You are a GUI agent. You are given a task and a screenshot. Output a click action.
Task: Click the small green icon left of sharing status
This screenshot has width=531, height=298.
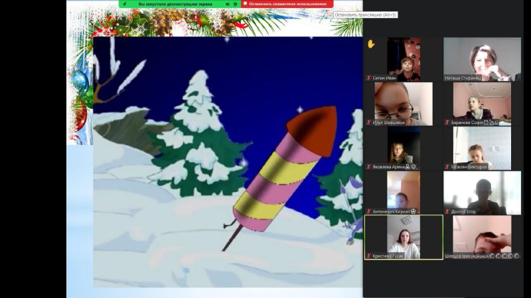tap(125, 4)
